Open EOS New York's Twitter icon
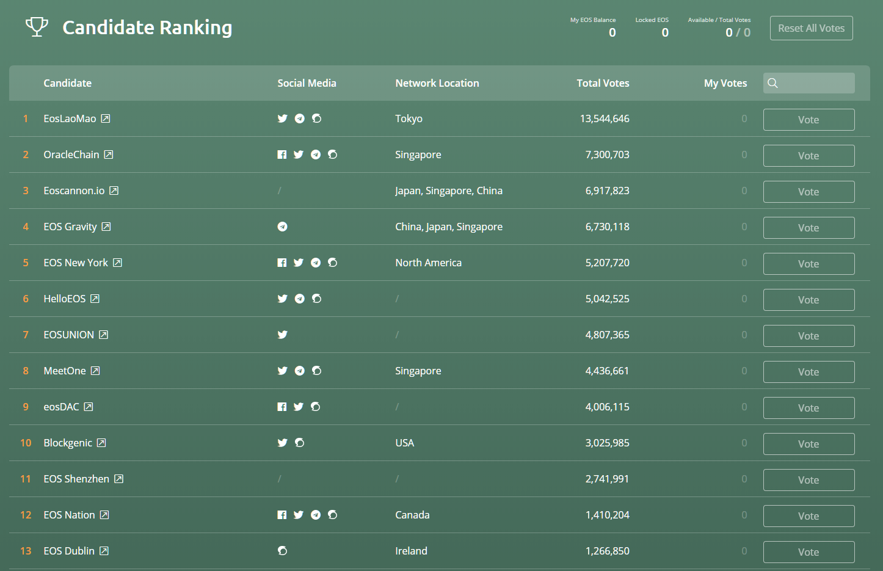Screen dimensions: 883x571 [298, 263]
